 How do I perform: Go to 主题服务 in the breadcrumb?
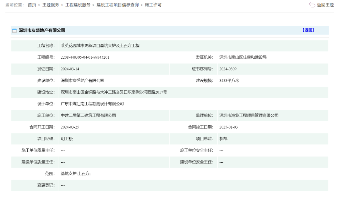click(x=51, y=5)
